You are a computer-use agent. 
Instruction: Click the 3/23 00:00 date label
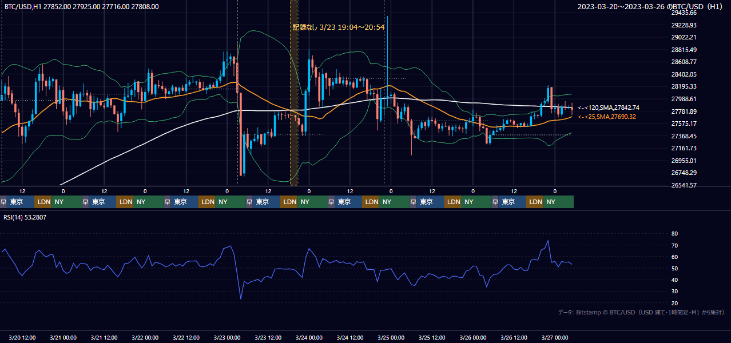[x=227, y=337]
